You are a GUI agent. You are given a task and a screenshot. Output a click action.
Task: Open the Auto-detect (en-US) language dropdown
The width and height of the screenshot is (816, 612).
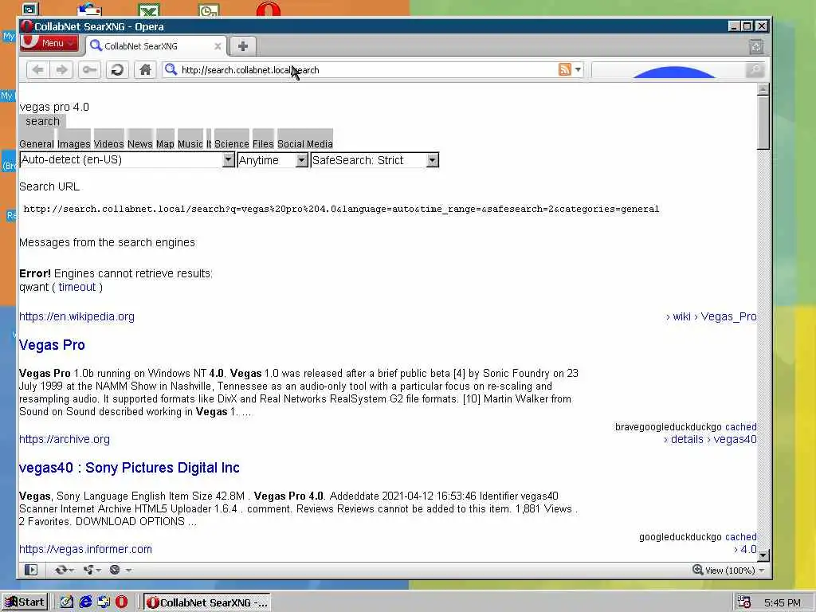click(x=127, y=159)
